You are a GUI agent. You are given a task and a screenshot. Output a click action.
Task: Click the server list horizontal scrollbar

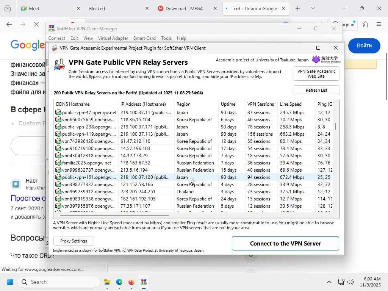coord(114,215)
